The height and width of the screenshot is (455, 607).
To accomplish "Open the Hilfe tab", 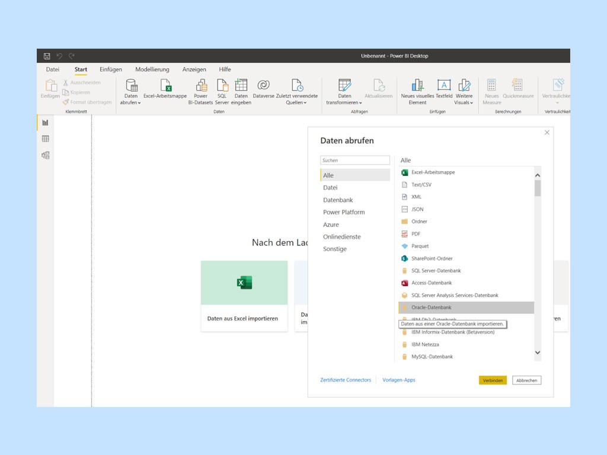I will tap(225, 69).
